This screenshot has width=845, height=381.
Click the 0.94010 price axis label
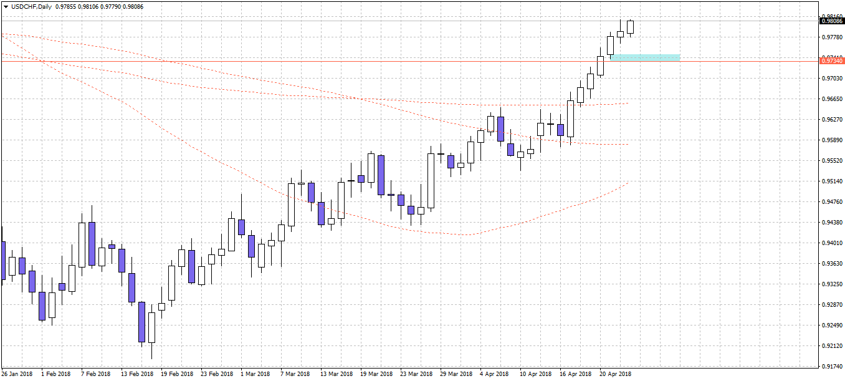[833, 243]
